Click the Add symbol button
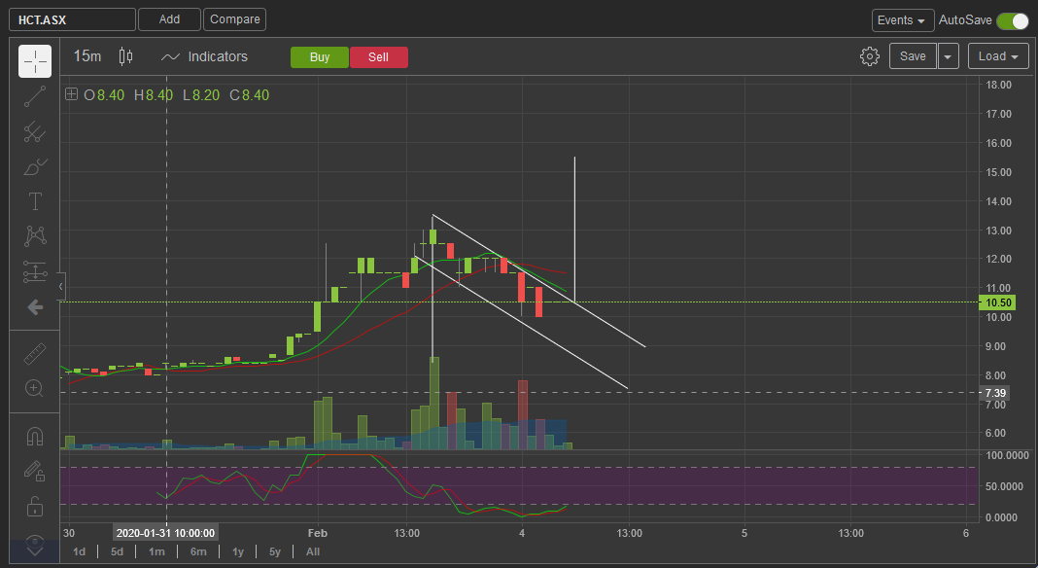 tap(169, 19)
